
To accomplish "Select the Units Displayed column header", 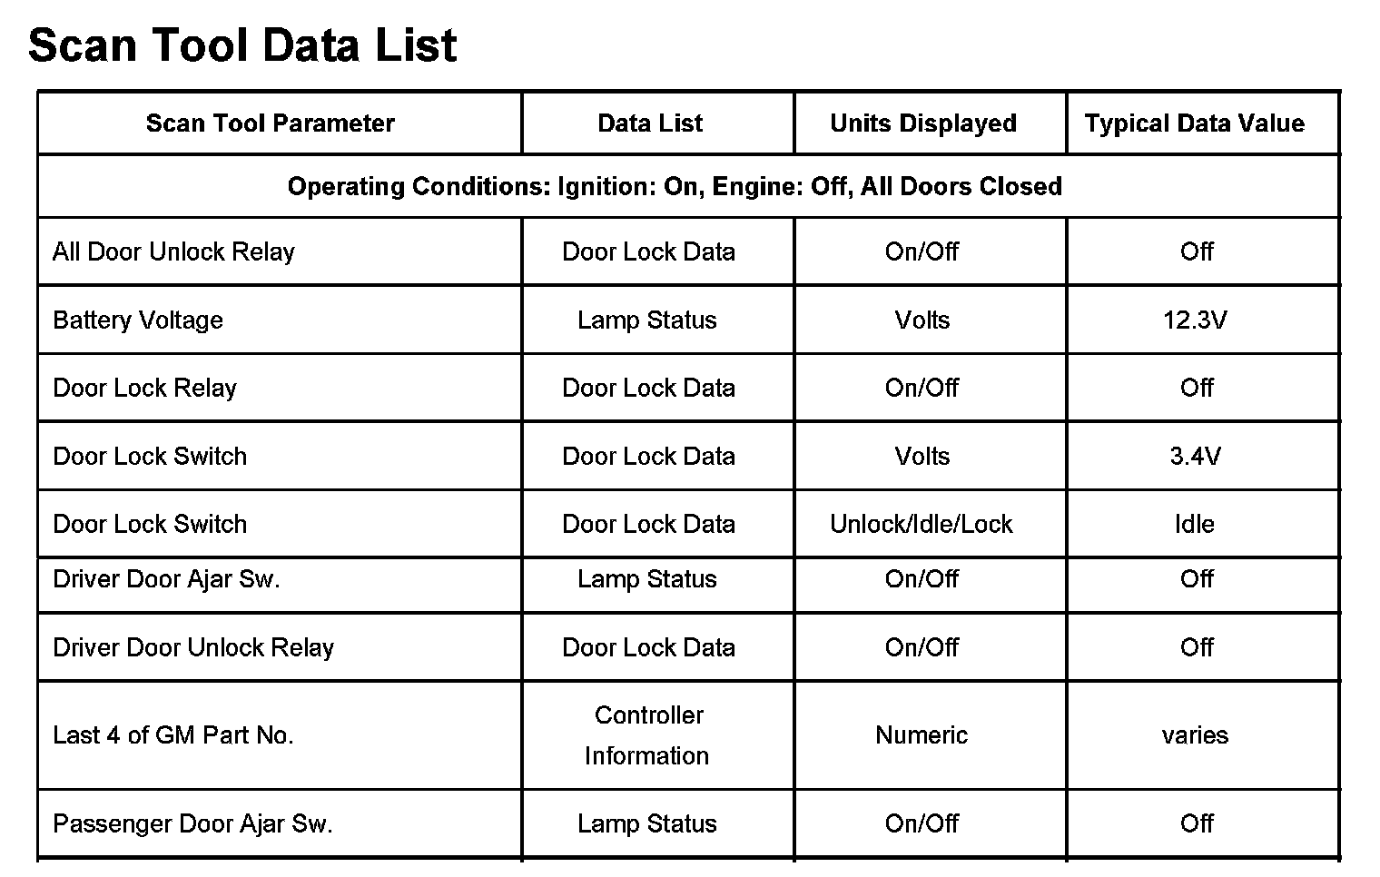I will (922, 123).
